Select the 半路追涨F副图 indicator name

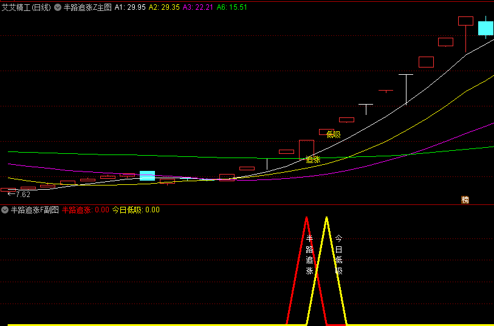coord(35,210)
